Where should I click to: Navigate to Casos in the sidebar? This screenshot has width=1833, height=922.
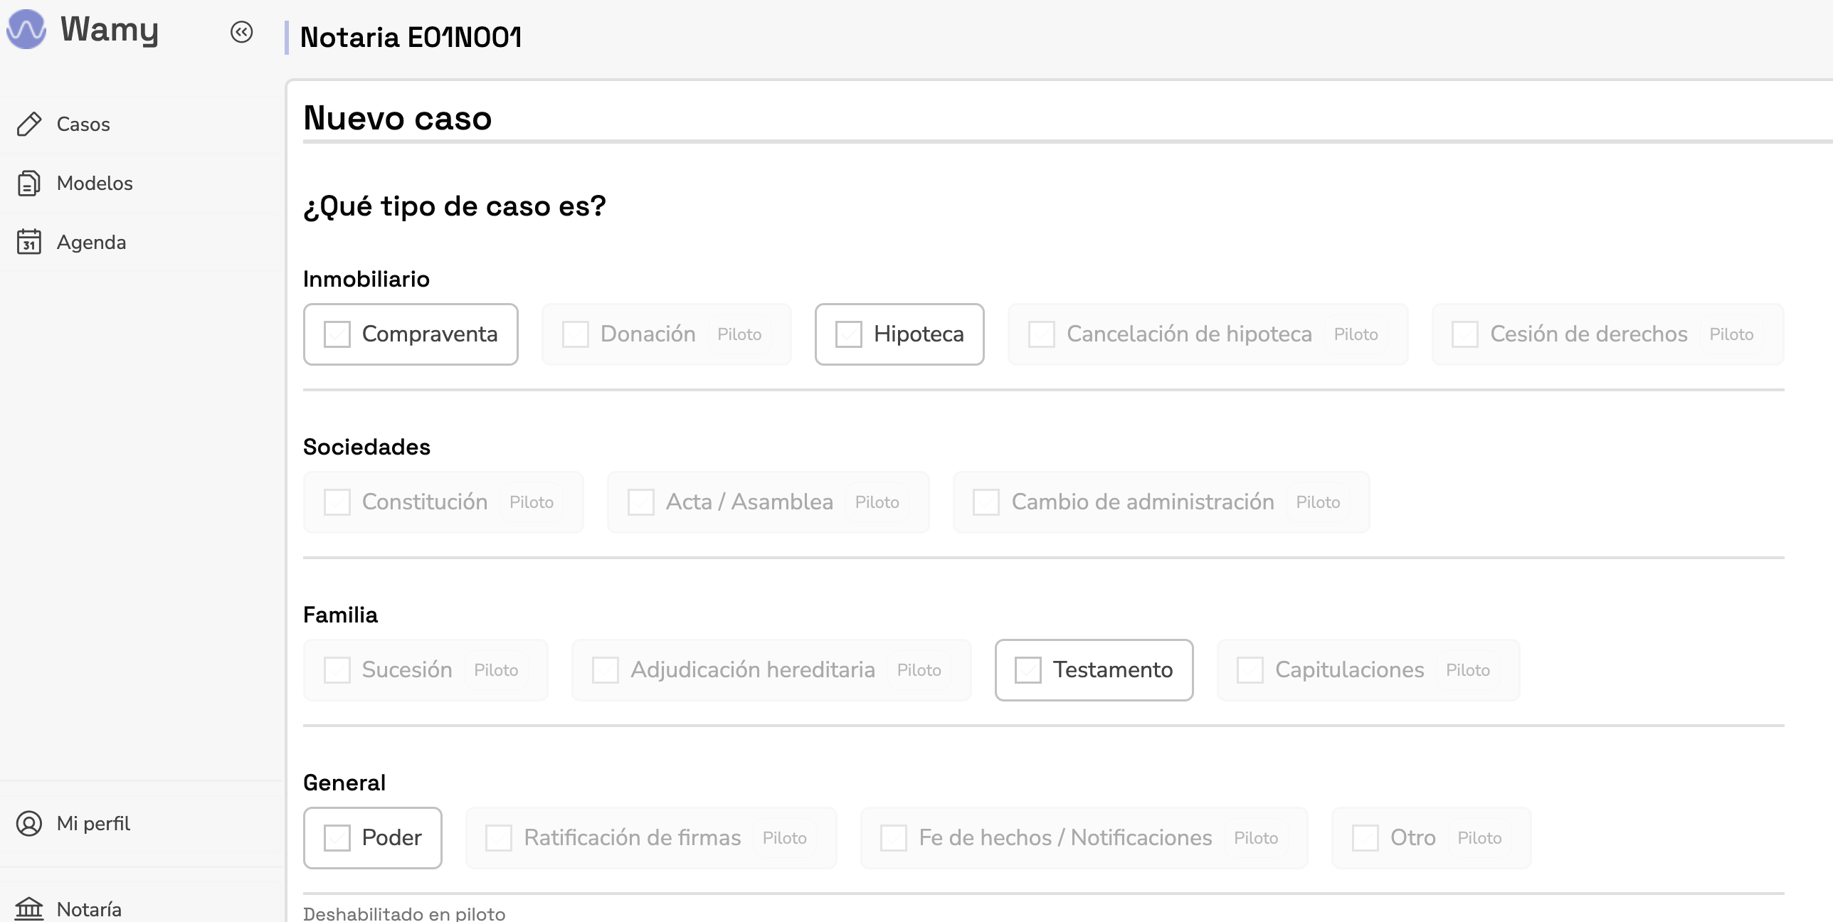click(x=82, y=123)
